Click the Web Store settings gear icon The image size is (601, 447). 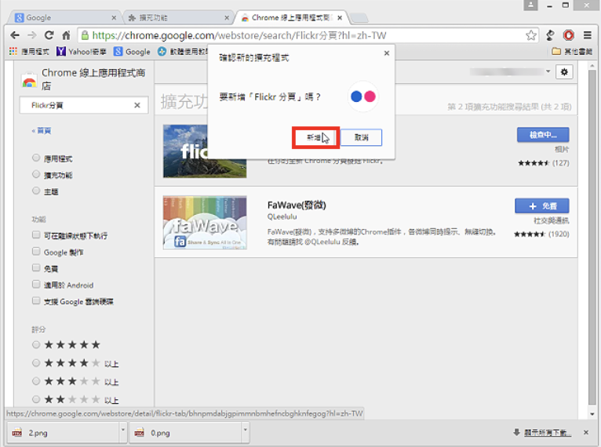564,72
